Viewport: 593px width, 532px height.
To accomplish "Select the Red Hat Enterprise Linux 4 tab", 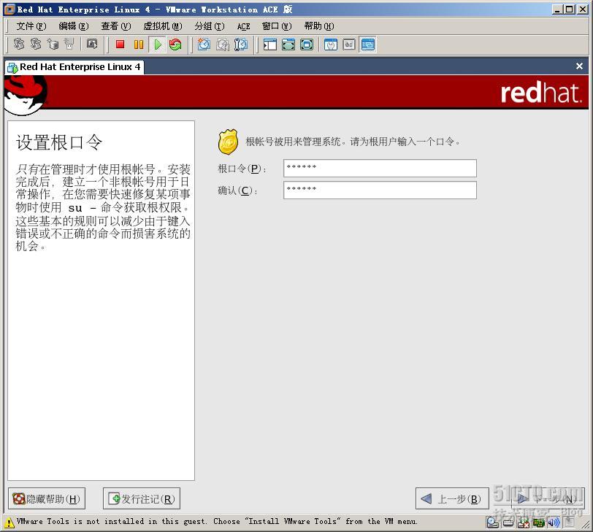I will coord(74,67).
